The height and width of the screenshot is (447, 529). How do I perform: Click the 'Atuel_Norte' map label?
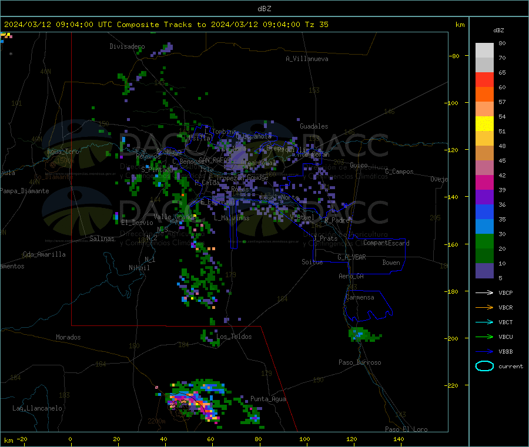coord(279,197)
